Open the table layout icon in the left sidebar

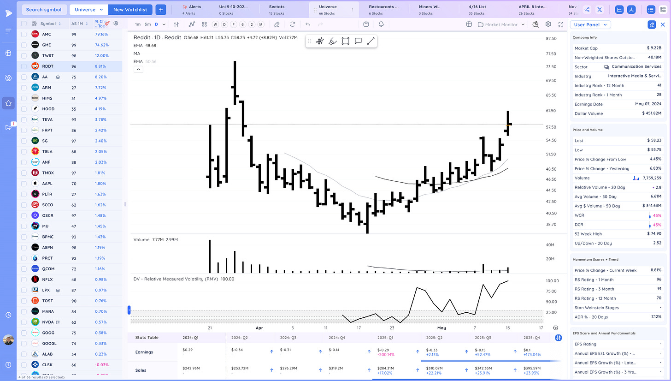pos(8,54)
